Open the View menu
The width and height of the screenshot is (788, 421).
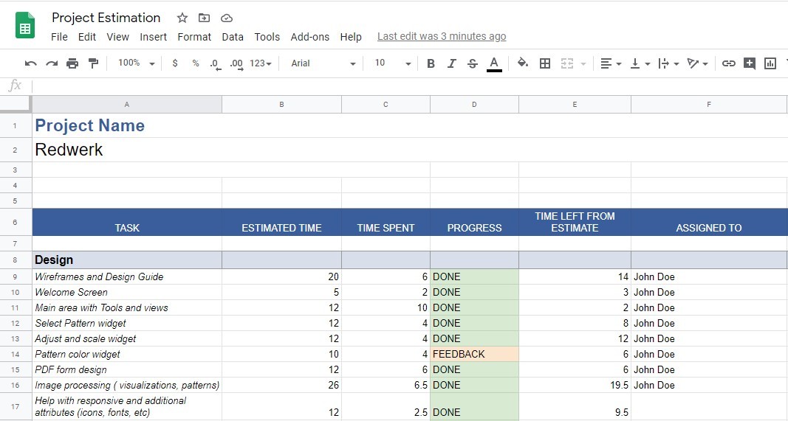117,37
